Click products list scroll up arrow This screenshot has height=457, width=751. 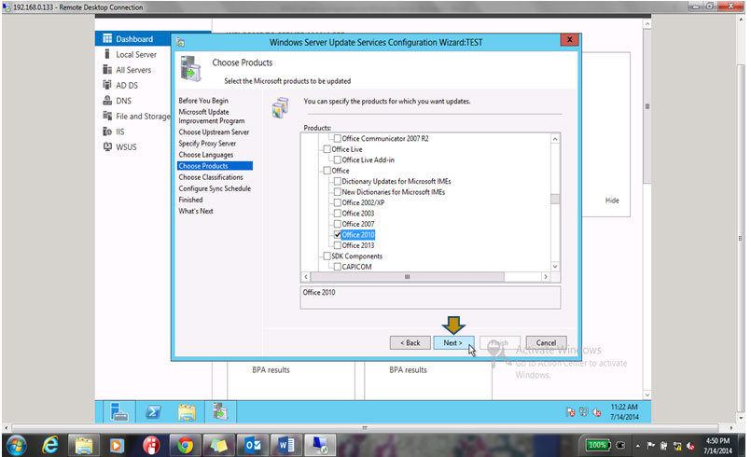[x=555, y=139]
